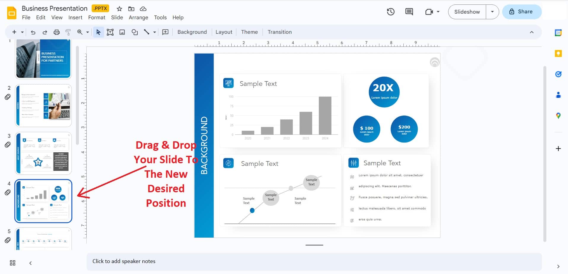Select the insert image tool
568x274 pixels.
coord(122,32)
